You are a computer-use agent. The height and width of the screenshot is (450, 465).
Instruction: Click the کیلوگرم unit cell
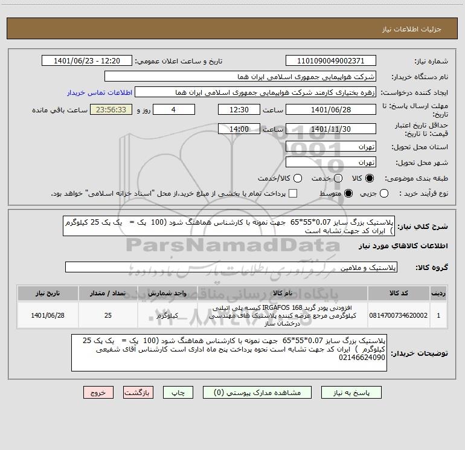coord(167,315)
